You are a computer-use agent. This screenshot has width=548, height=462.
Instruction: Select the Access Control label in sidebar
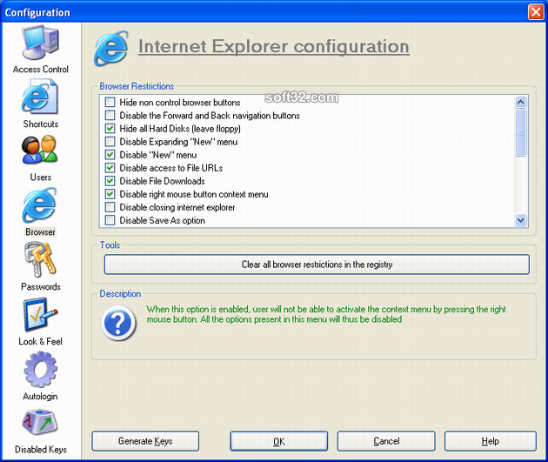pyautogui.click(x=41, y=70)
